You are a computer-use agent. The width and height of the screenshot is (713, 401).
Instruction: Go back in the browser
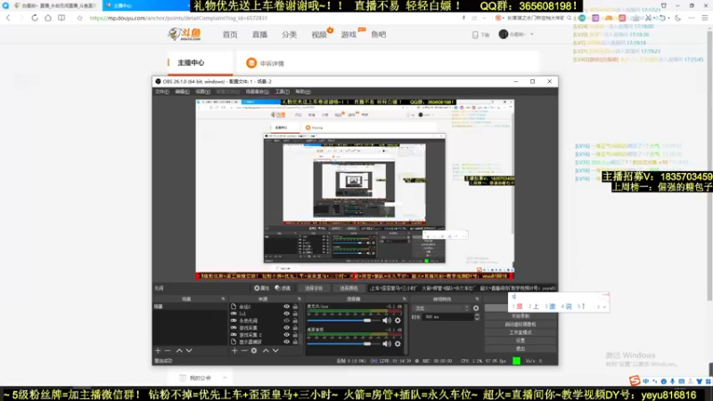[x=8, y=18]
